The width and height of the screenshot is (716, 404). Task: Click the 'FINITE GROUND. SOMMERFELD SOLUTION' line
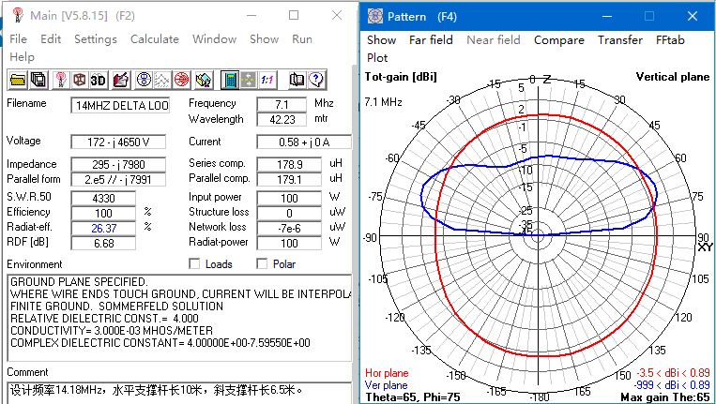[116, 306]
